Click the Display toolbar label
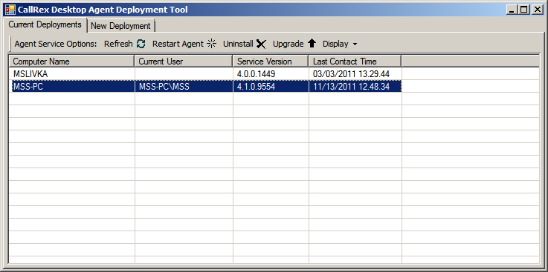The width and height of the screenshot is (548, 272). [x=335, y=44]
